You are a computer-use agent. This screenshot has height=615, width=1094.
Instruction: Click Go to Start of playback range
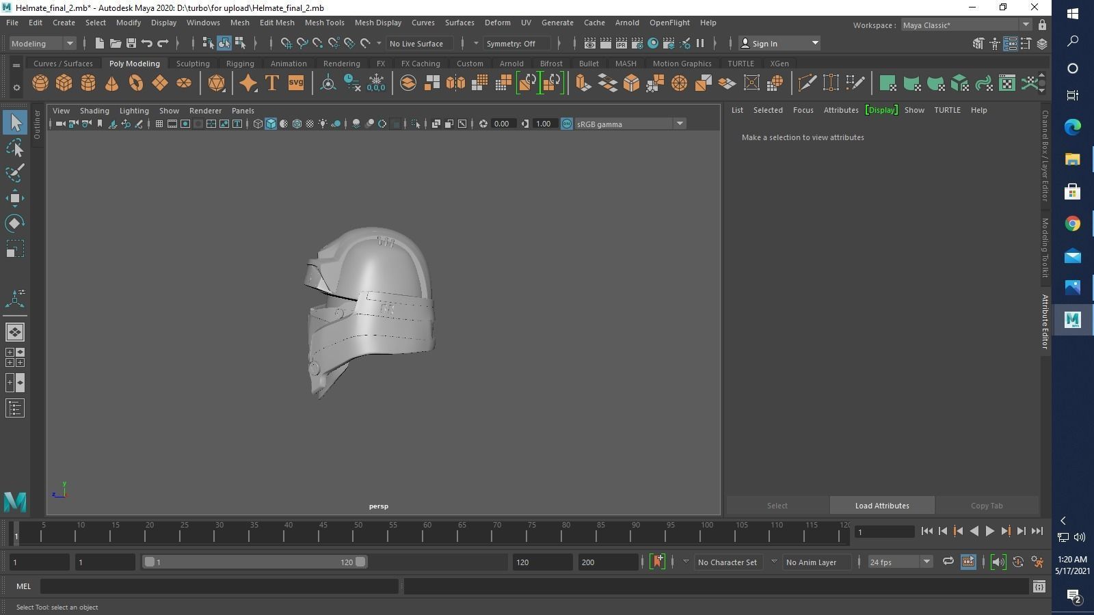click(x=926, y=531)
